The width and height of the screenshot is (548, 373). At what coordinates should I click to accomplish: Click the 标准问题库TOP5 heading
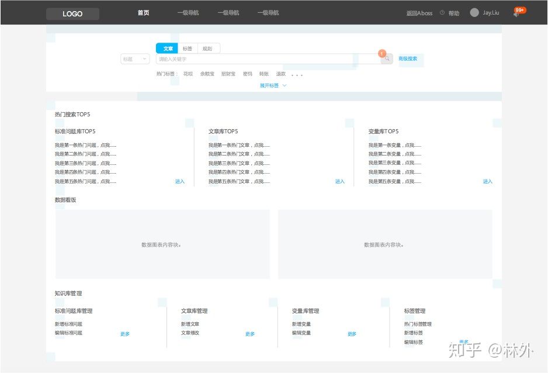pos(75,132)
